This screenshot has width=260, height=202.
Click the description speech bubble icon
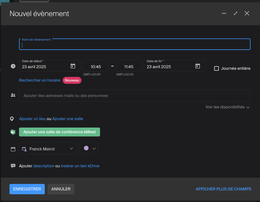pos(13,166)
